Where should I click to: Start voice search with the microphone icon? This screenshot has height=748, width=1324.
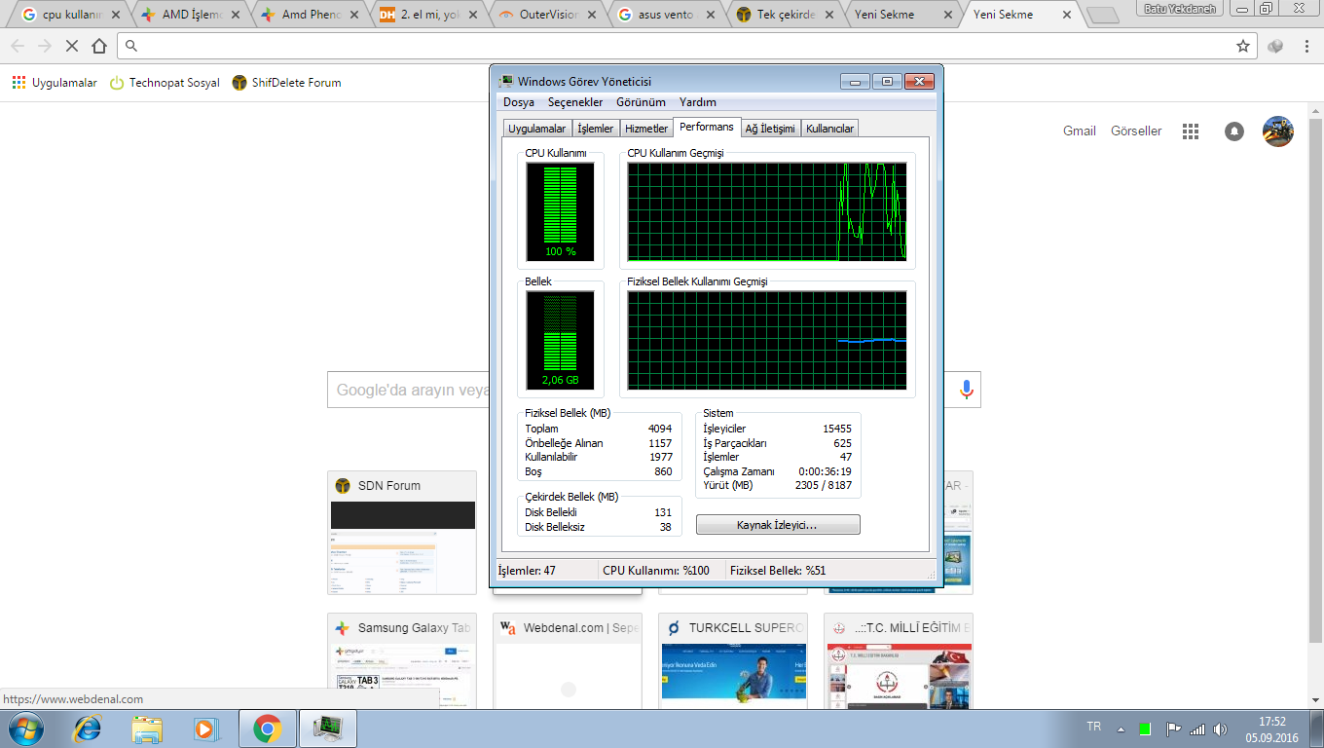(x=966, y=390)
